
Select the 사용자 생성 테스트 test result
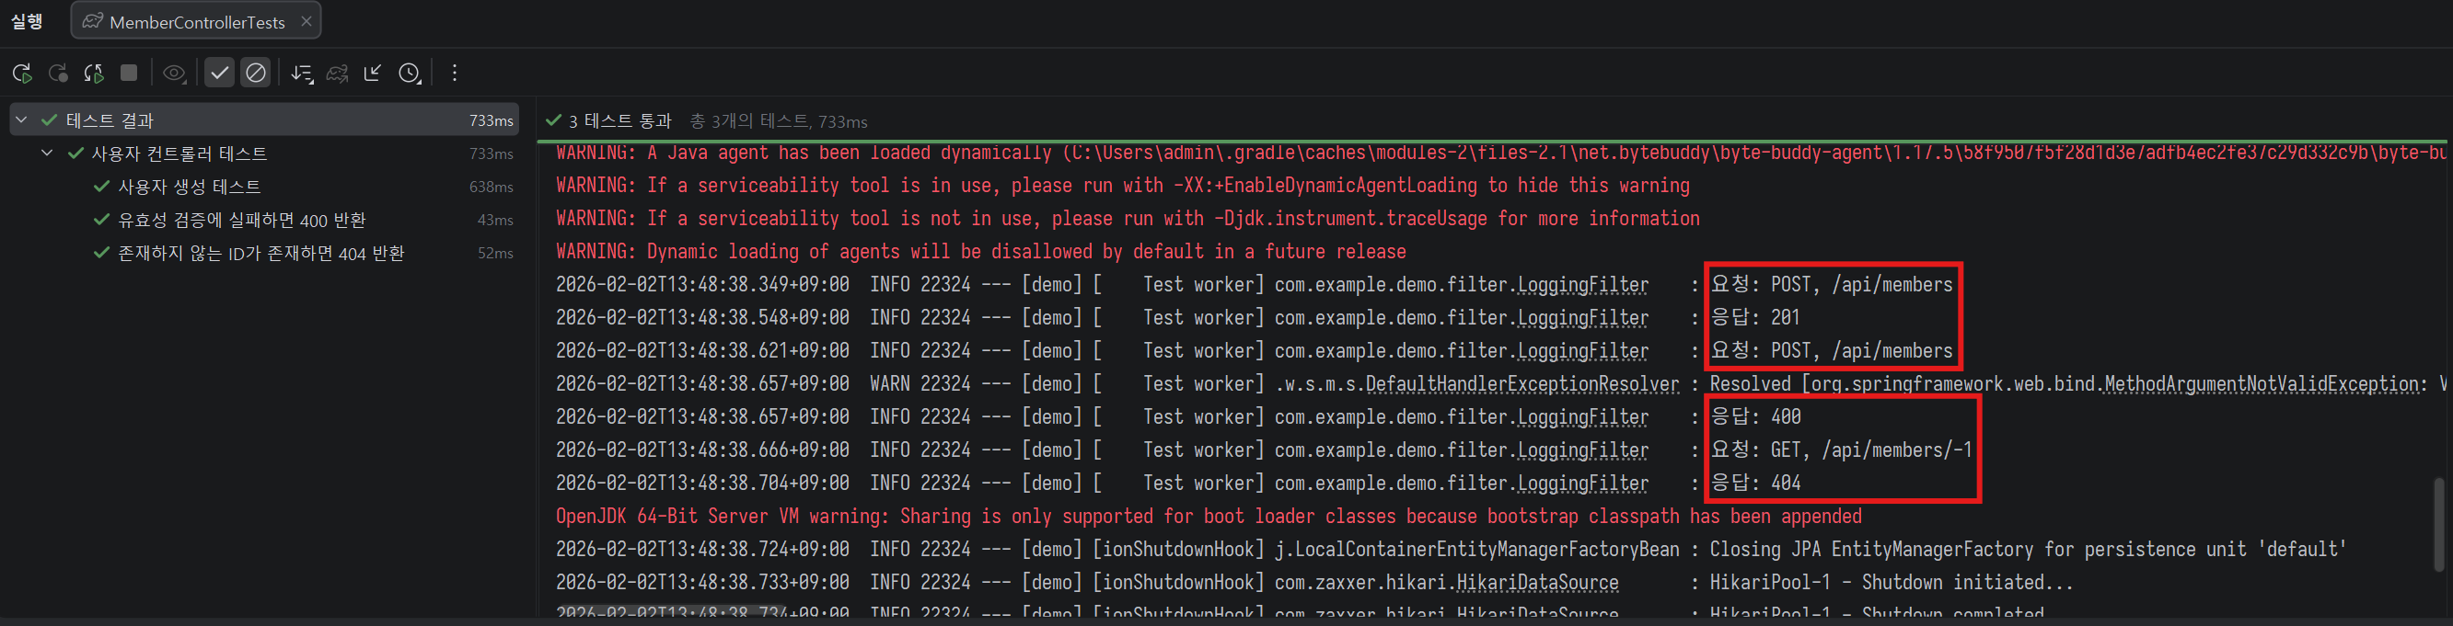(189, 187)
